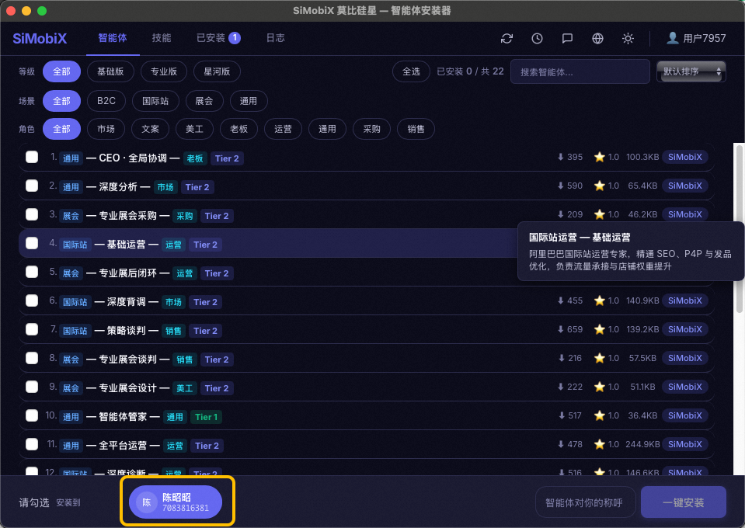
Task: Open the 已安装 tab
Action: click(218, 38)
